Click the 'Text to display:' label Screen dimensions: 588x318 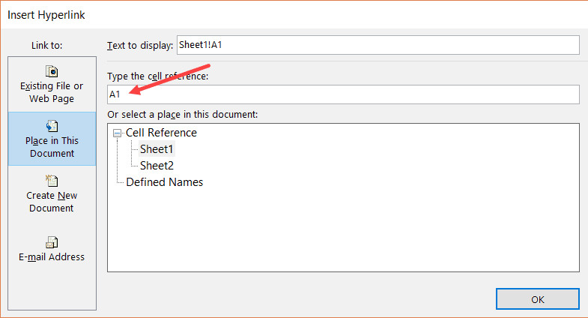[140, 46]
